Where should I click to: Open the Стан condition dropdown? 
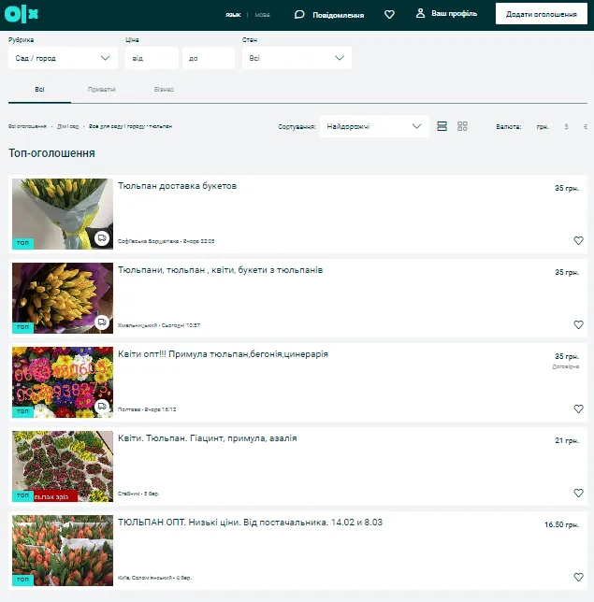(297, 58)
